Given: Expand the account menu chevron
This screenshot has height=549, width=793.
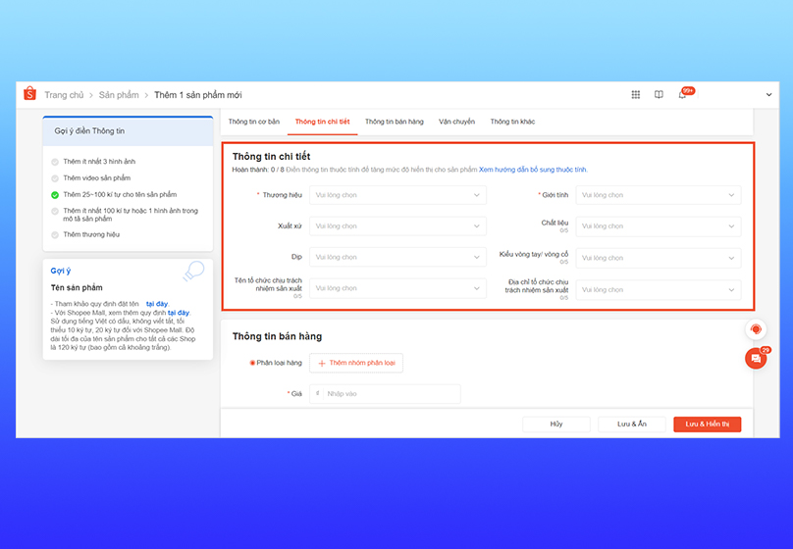Looking at the screenshot, I should [x=768, y=95].
